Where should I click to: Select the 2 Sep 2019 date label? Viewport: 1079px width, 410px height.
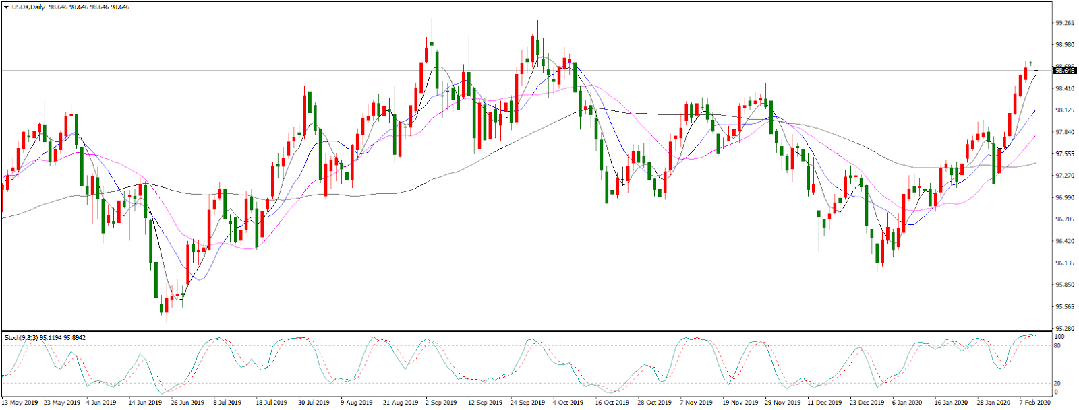440,403
